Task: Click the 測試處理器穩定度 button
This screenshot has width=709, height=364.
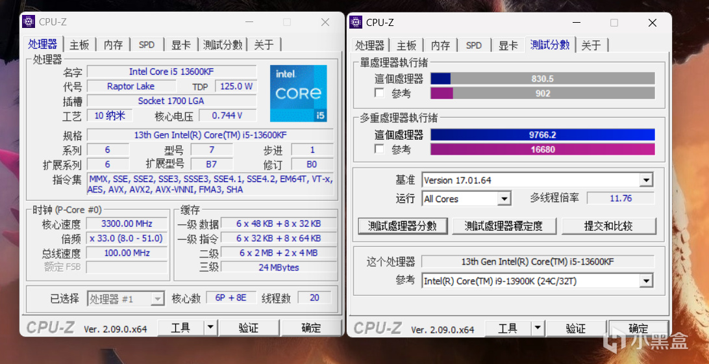Action: pos(504,226)
